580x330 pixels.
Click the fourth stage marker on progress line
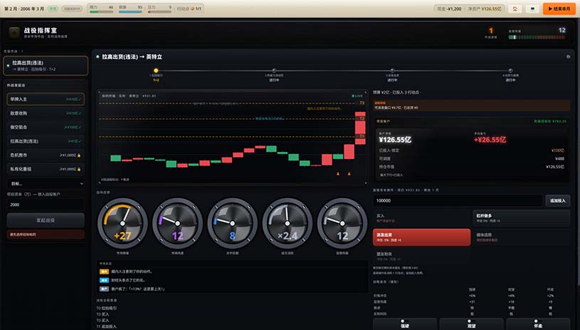tap(510, 70)
